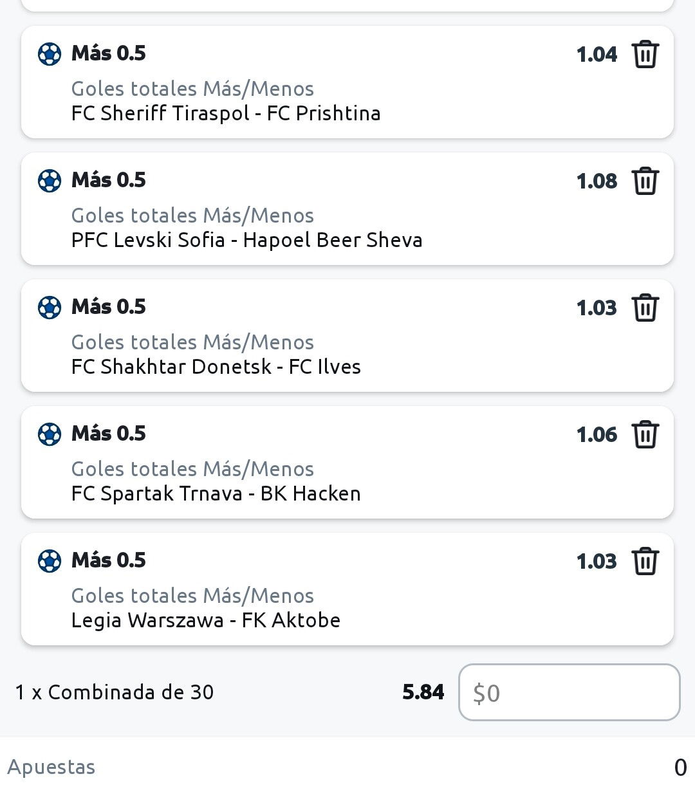Click the stake amount input field
The height and width of the screenshot is (792, 695).
pyautogui.click(x=569, y=692)
